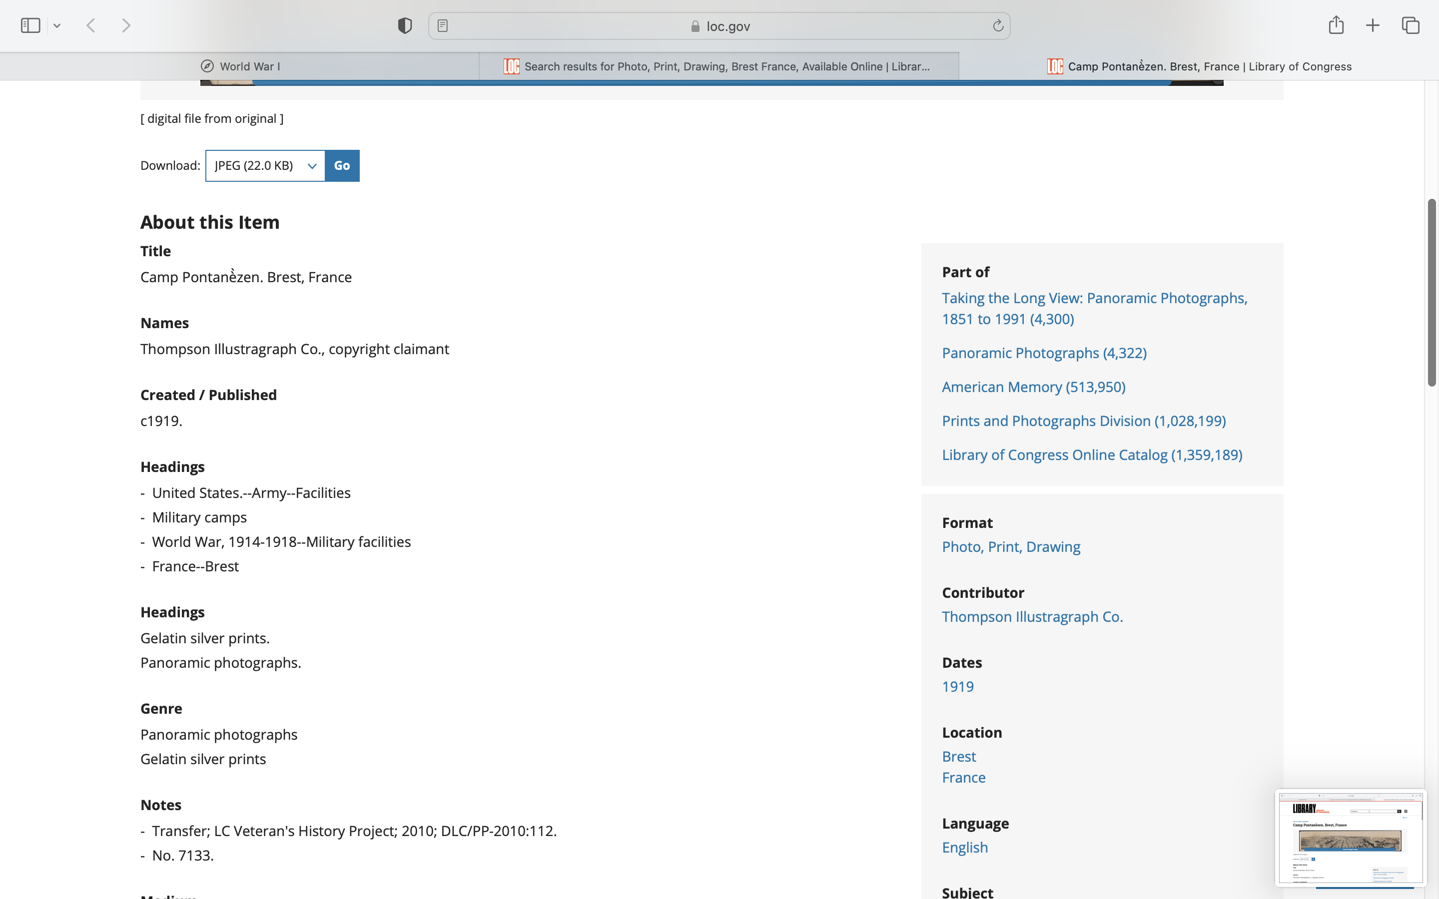The image size is (1439, 899).
Task: Reload the page with refresh icon
Action: tap(998, 25)
